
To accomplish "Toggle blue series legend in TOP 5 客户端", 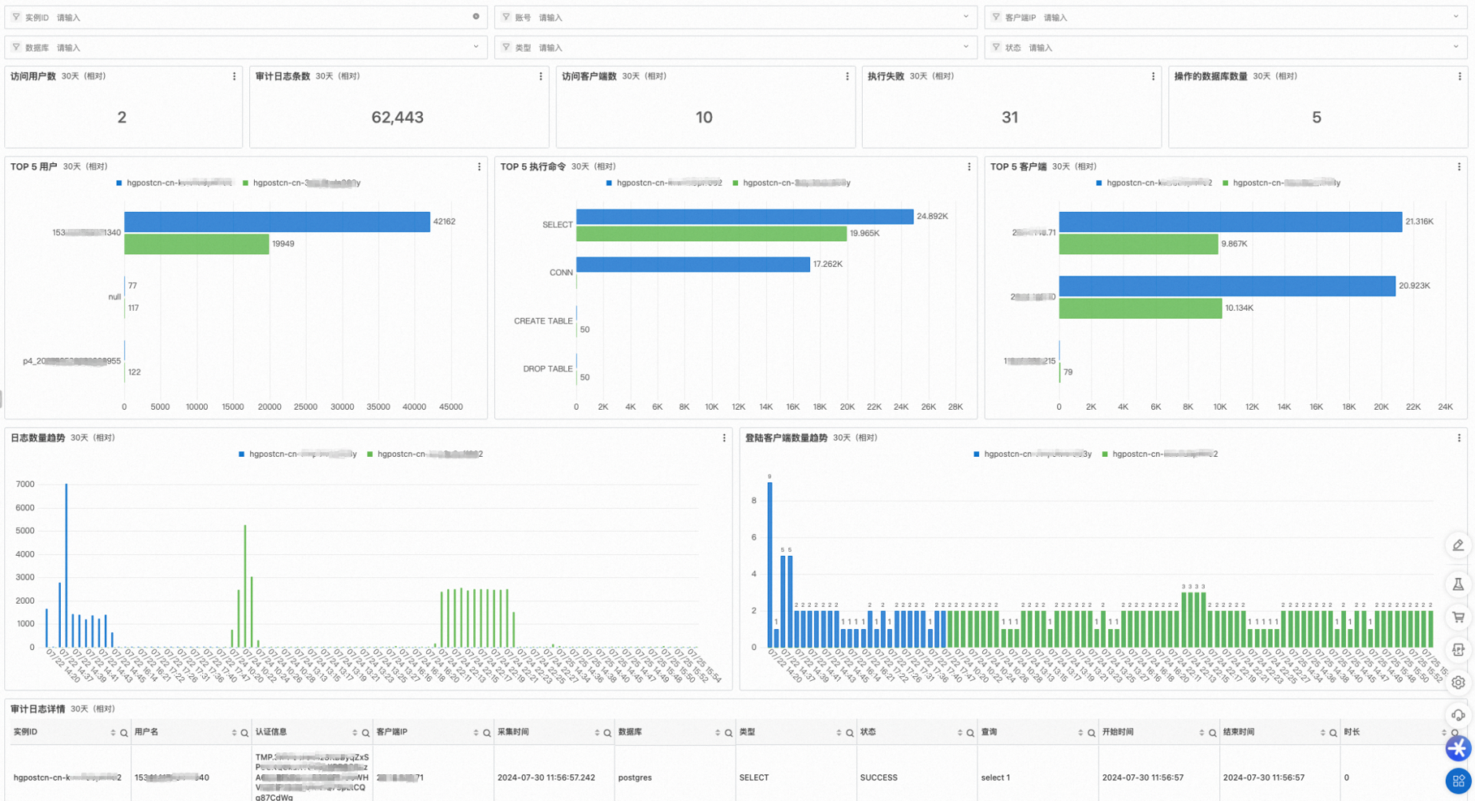I will [x=1154, y=183].
